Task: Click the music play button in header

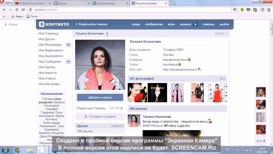Action: point(195,24)
